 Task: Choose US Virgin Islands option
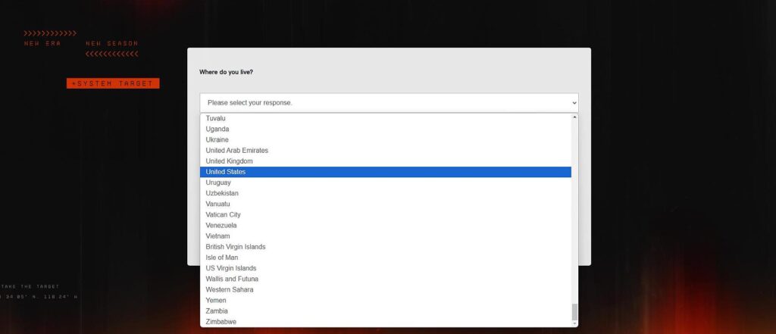(231, 268)
